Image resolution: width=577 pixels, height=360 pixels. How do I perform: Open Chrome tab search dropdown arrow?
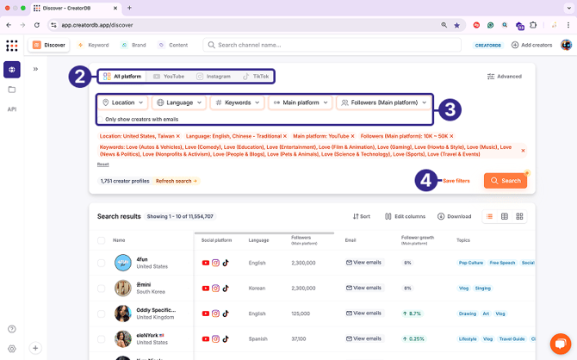(568, 8)
